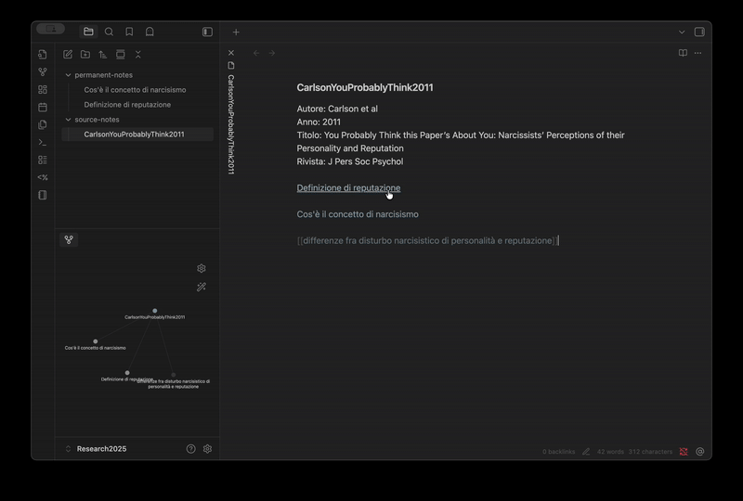Open the daily note calendar ribbon icon
Image resolution: width=743 pixels, height=501 pixels.
pyautogui.click(x=43, y=108)
